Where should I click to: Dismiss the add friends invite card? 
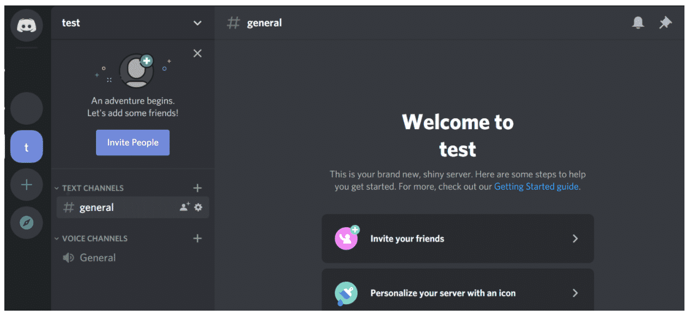pyautogui.click(x=197, y=53)
